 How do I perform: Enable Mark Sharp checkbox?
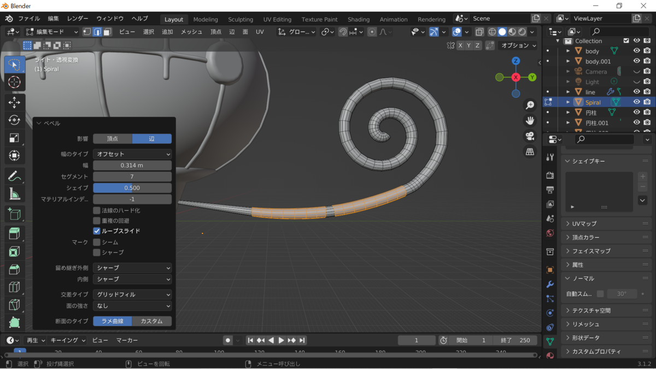tap(97, 252)
